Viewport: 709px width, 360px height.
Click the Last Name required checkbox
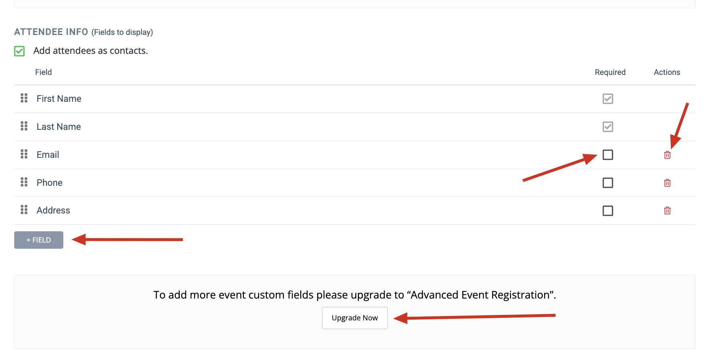coord(608,127)
